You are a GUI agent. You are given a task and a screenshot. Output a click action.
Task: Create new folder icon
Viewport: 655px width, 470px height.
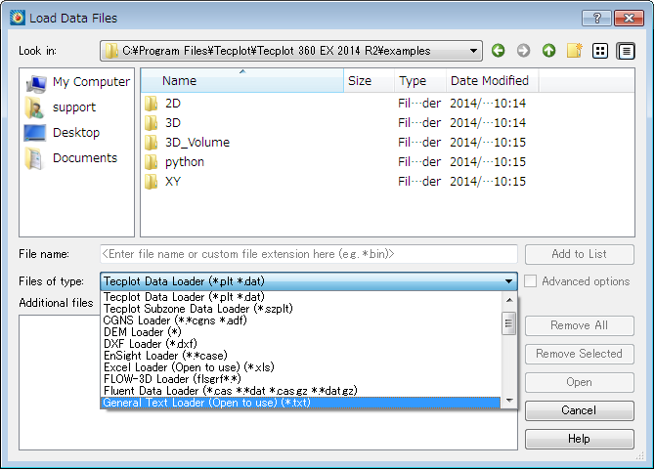tap(575, 51)
